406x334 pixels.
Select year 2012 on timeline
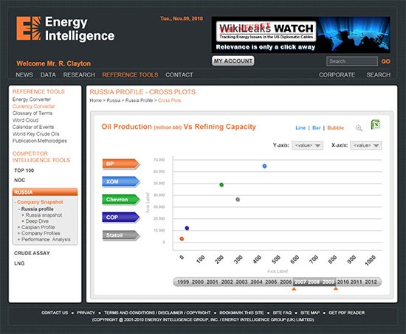click(371, 282)
